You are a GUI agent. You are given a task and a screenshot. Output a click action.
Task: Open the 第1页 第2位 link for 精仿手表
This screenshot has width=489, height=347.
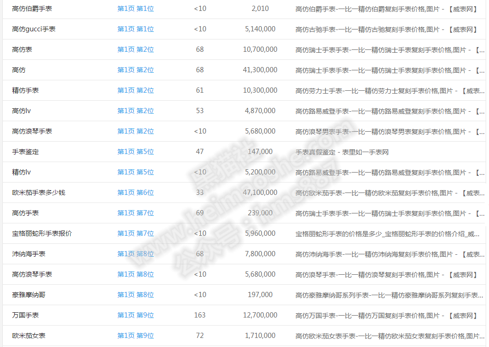point(136,91)
